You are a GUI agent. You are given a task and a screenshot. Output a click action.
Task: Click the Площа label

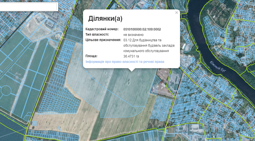(x=91, y=56)
